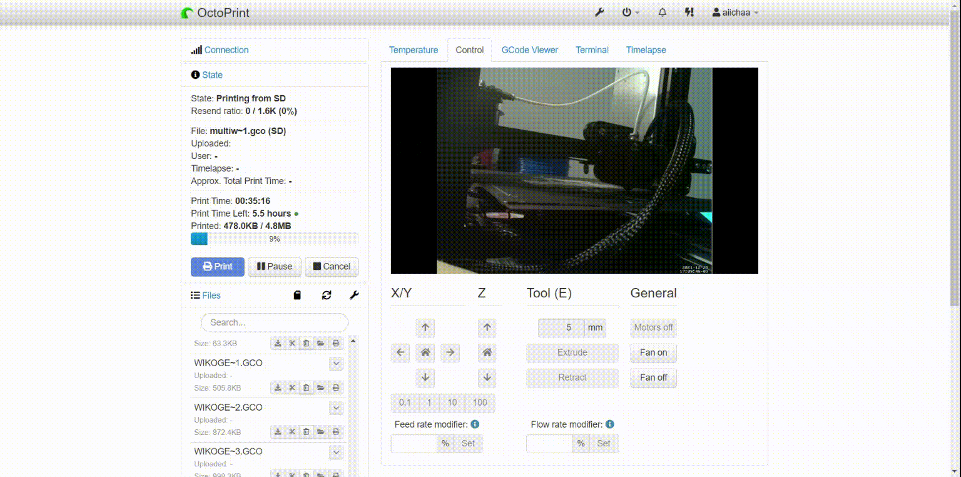This screenshot has width=961, height=477.
Task: Raise the Z axis with the up arrow
Action: pos(487,327)
